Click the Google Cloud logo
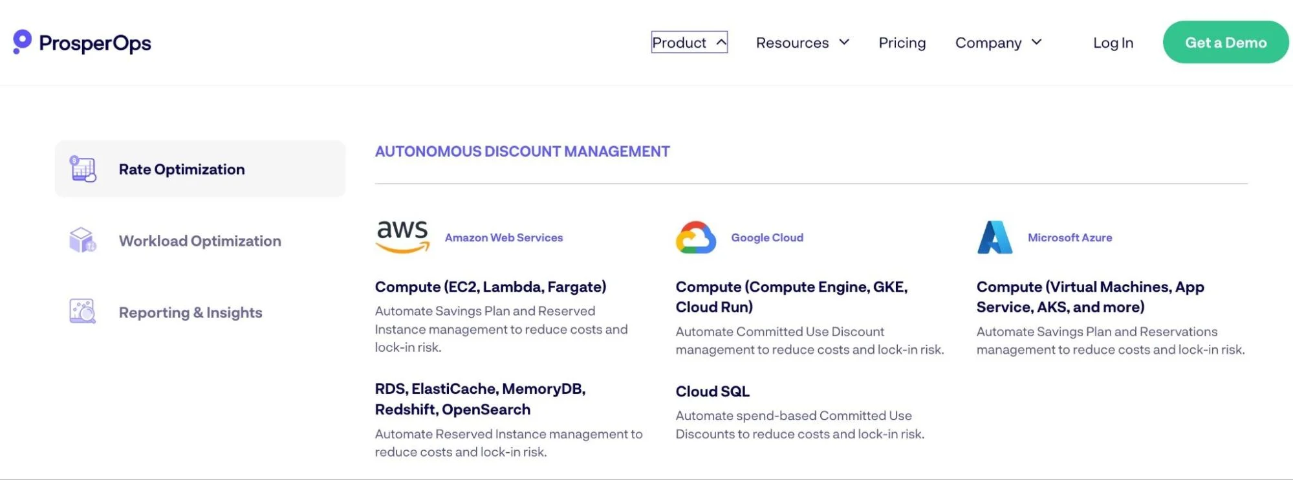The image size is (1293, 480). click(696, 237)
